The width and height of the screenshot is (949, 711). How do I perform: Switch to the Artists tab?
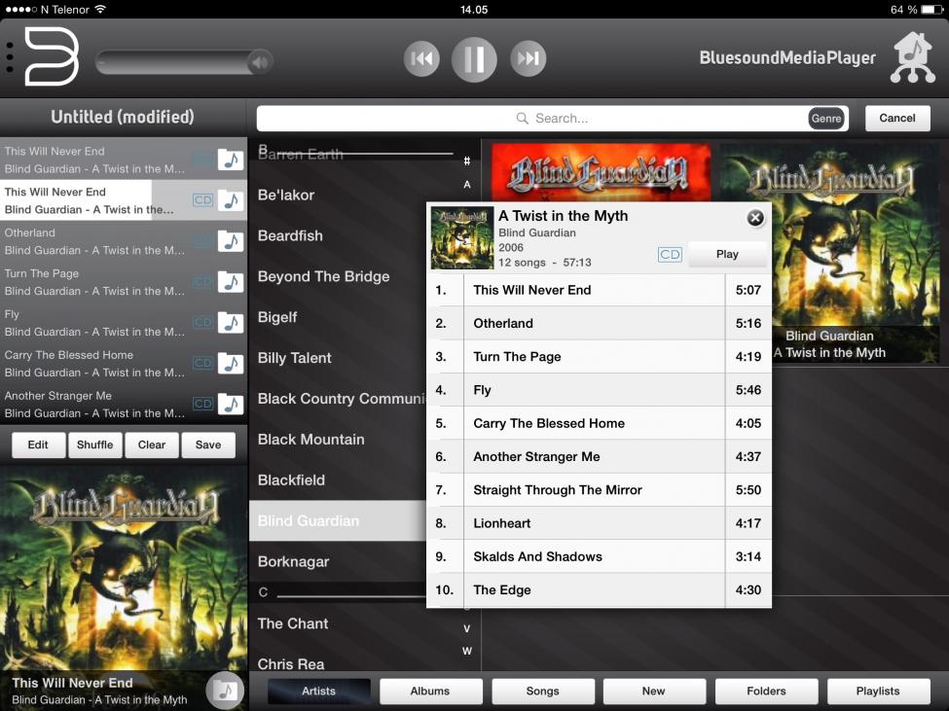pos(318,691)
